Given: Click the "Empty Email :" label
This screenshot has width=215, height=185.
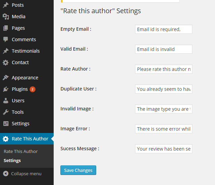Looking at the screenshot, I should (76, 29).
